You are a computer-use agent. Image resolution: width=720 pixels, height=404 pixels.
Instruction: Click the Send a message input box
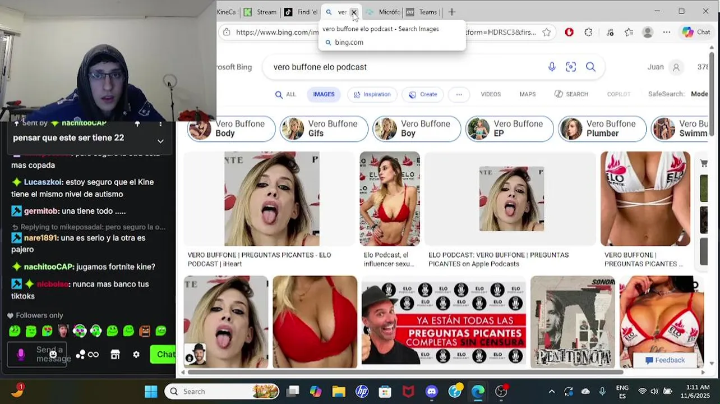point(37,355)
